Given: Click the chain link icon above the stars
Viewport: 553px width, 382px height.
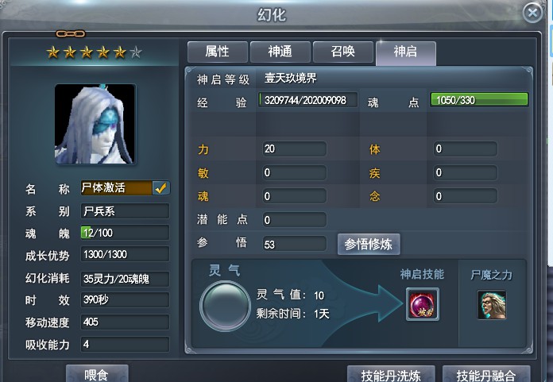Looking at the screenshot, I should tap(71, 34).
